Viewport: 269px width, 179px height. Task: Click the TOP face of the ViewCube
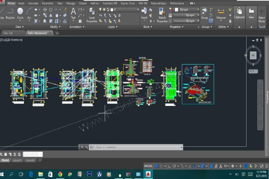pyautogui.click(x=253, y=55)
